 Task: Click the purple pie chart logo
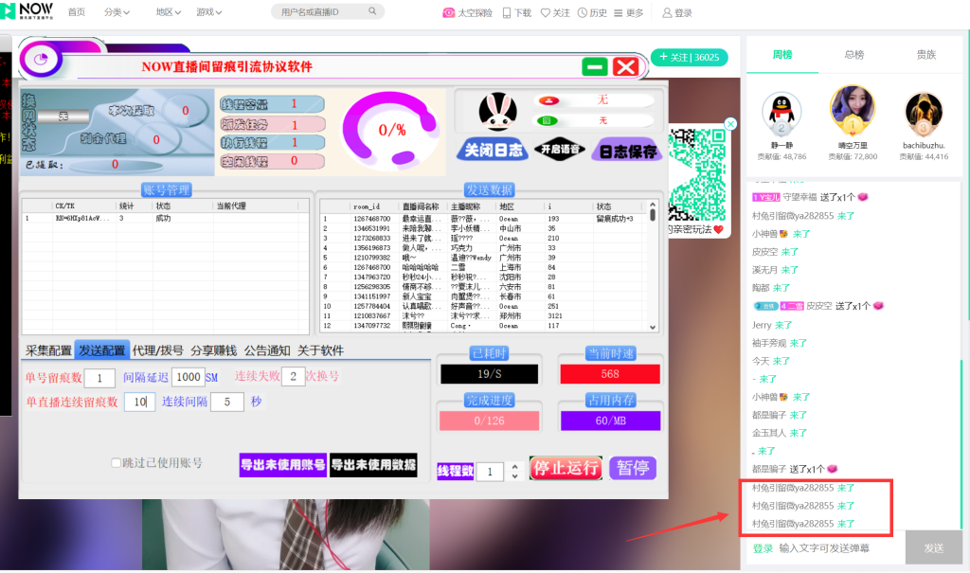click(41, 60)
